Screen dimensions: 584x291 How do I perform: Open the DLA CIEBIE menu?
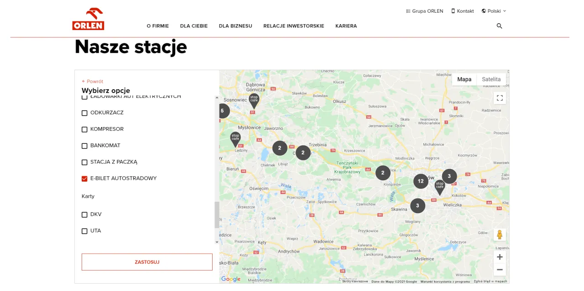pos(194,26)
